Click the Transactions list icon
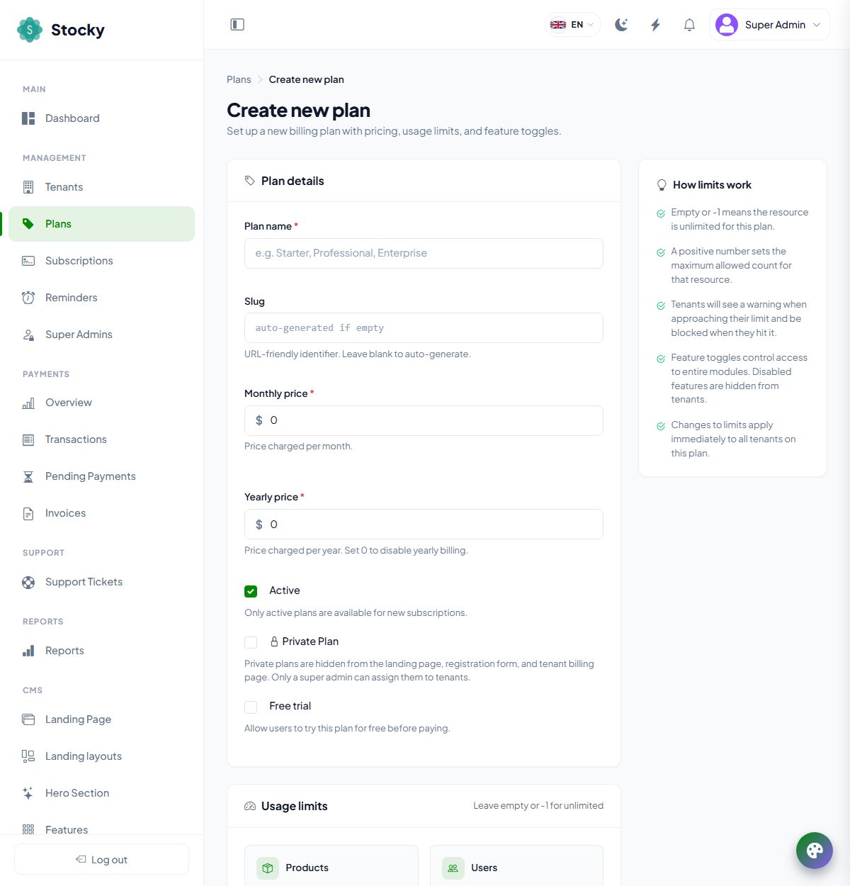850x886 pixels. 28,439
